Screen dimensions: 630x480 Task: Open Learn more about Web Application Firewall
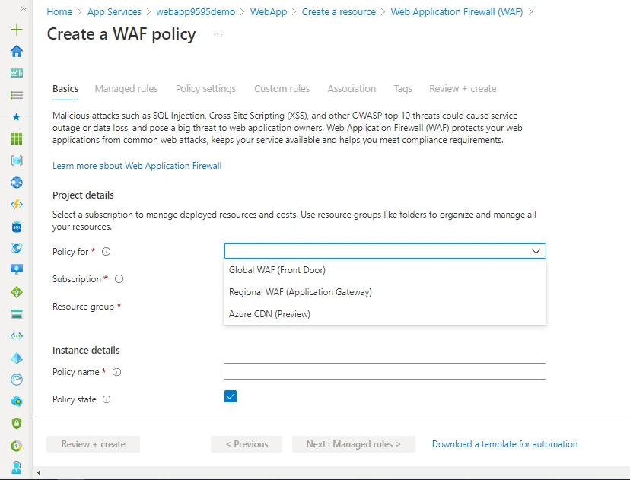(x=137, y=166)
